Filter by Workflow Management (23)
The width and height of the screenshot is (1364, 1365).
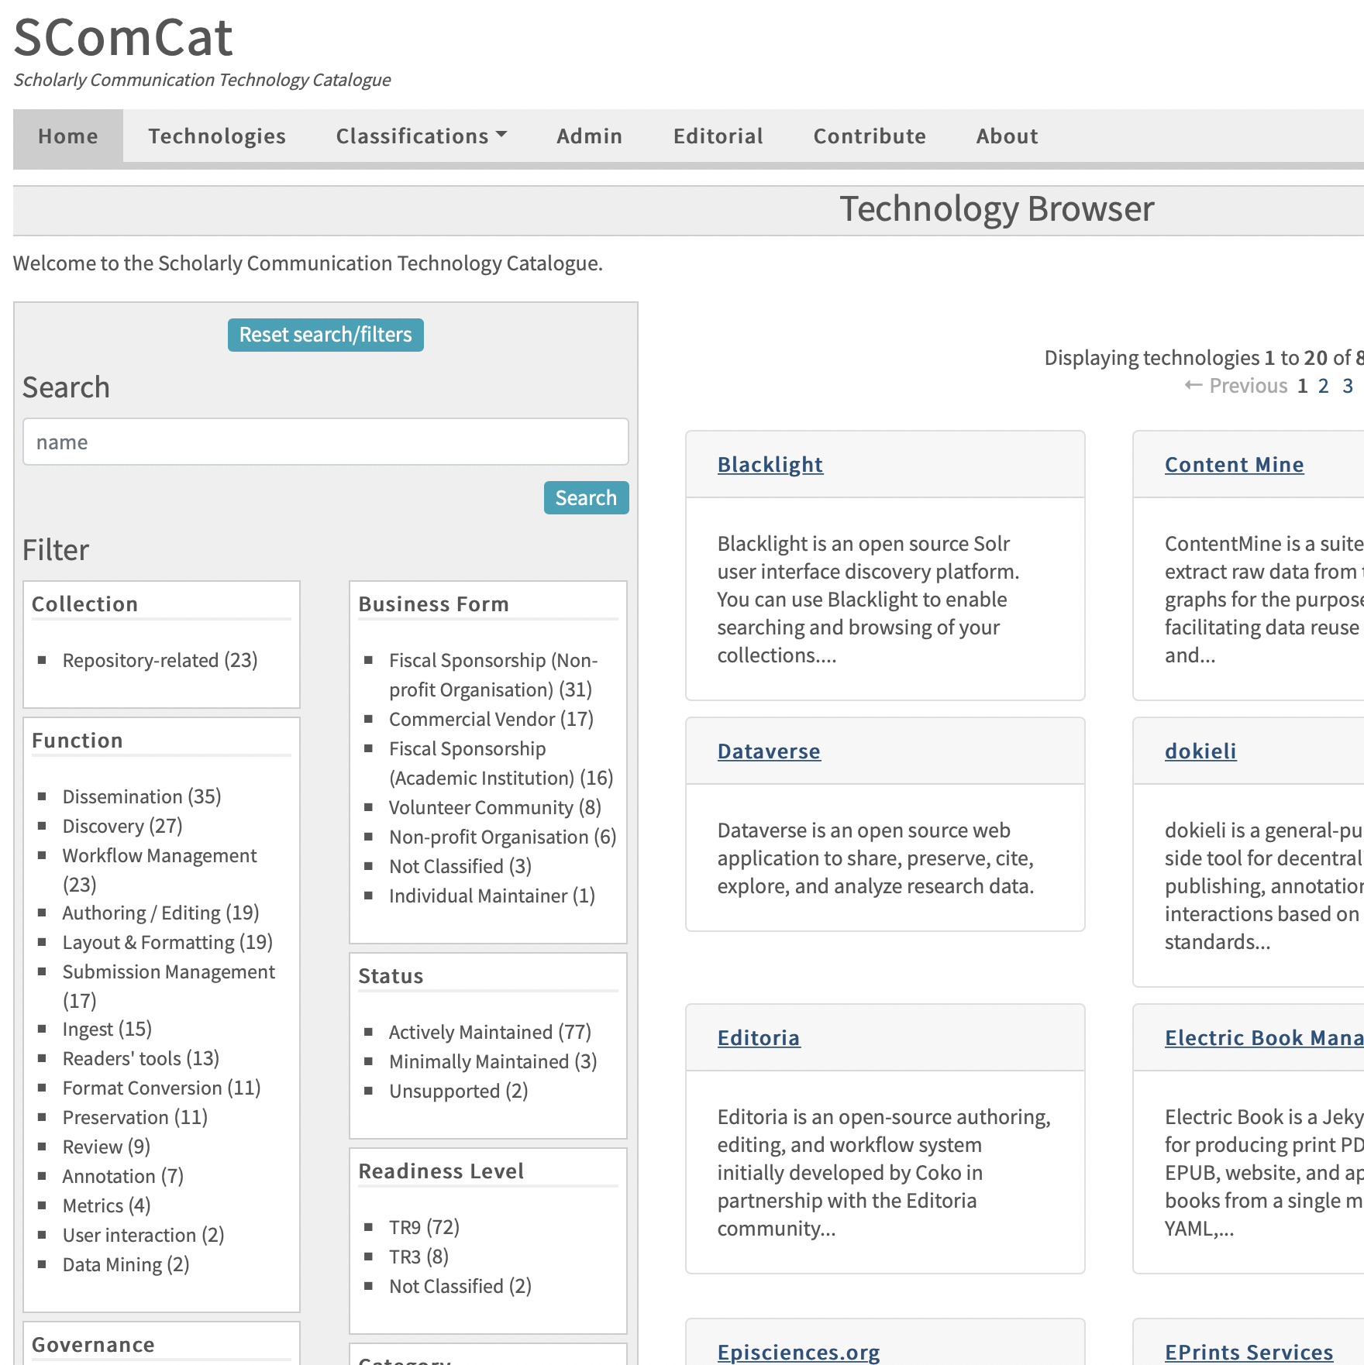click(x=159, y=869)
